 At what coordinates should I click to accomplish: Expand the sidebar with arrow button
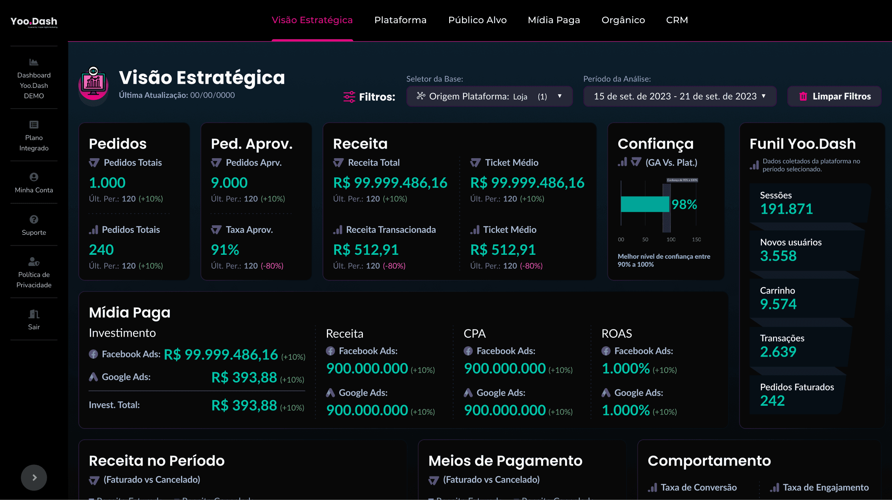click(x=34, y=478)
